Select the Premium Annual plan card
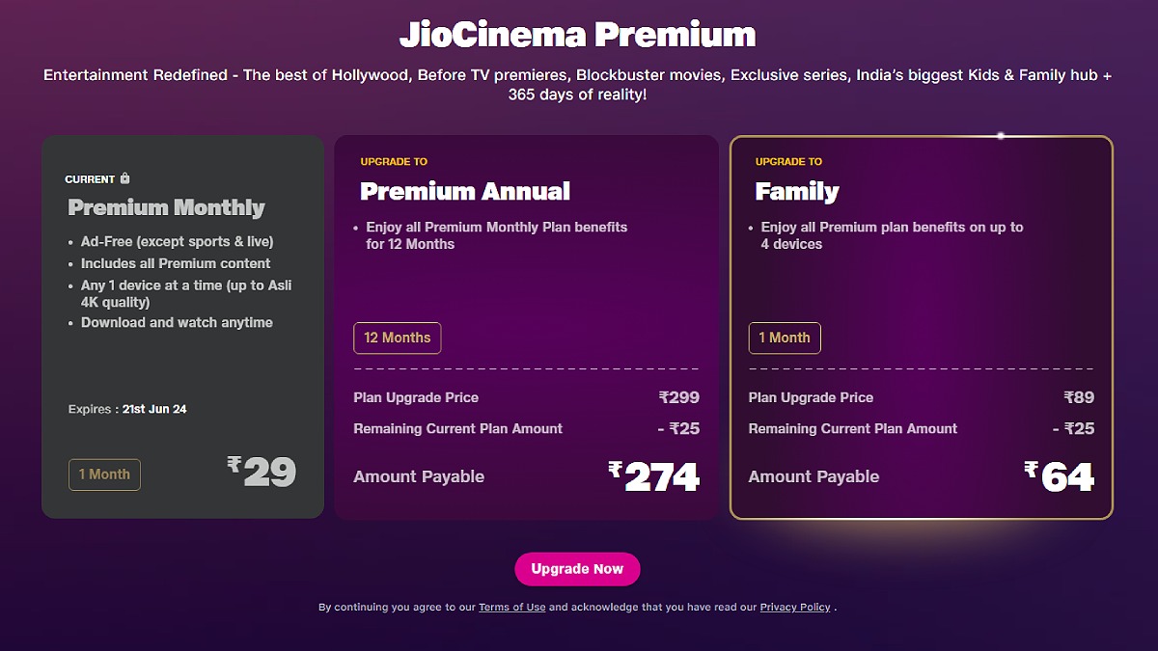The width and height of the screenshot is (1158, 651). (527, 328)
